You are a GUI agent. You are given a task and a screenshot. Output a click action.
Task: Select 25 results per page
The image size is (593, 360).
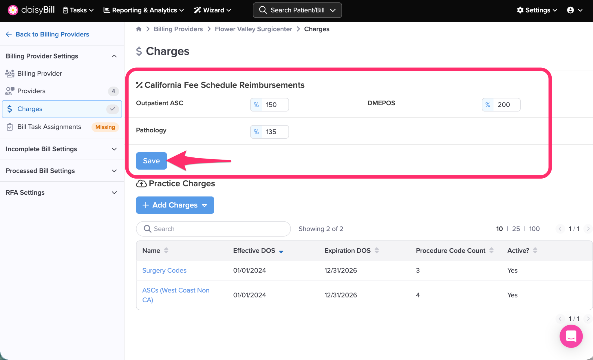point(516,229)
